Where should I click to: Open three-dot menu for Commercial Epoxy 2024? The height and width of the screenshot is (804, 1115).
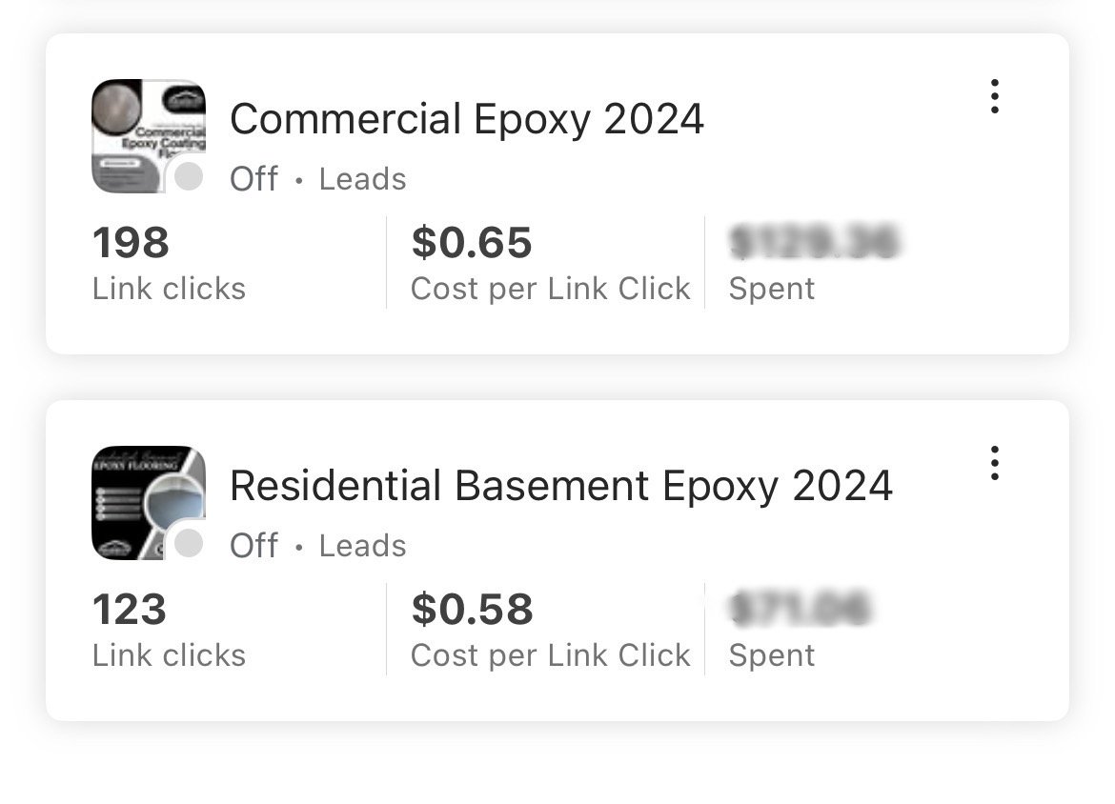(x=994, y=96)
